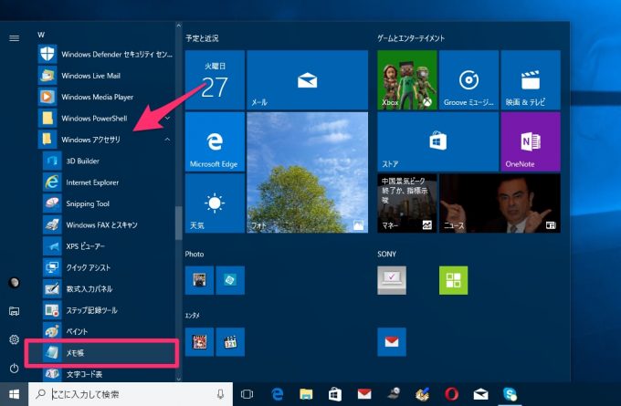Open クイック アシスト

pos(108,268)
